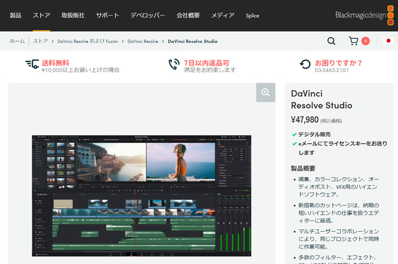This screenshot has height=264, width=398.
Task: Click the 新搭載のカットページ bullet text
Action: coord(338,213)
